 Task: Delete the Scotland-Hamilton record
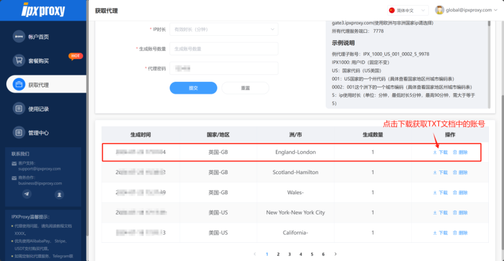click(461, 172)
